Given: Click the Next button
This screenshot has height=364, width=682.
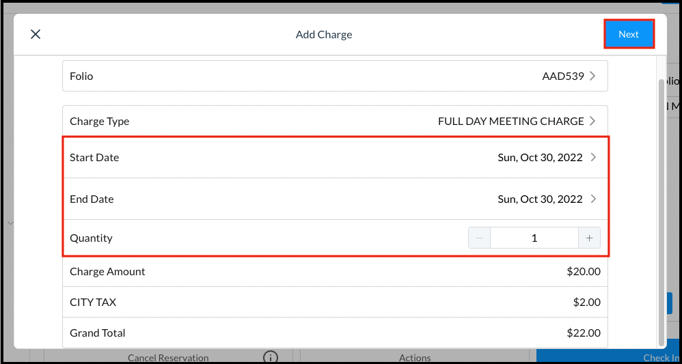Looking at the screenshot, I should pyautogui.click(x=629, y=34).
